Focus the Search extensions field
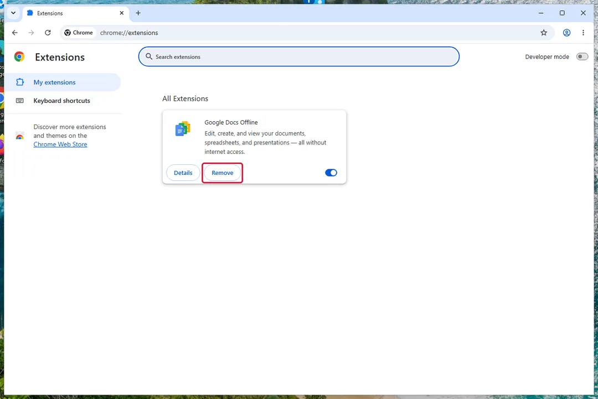The height and width of the screenshot is (399, 598). tap(298, 56)
